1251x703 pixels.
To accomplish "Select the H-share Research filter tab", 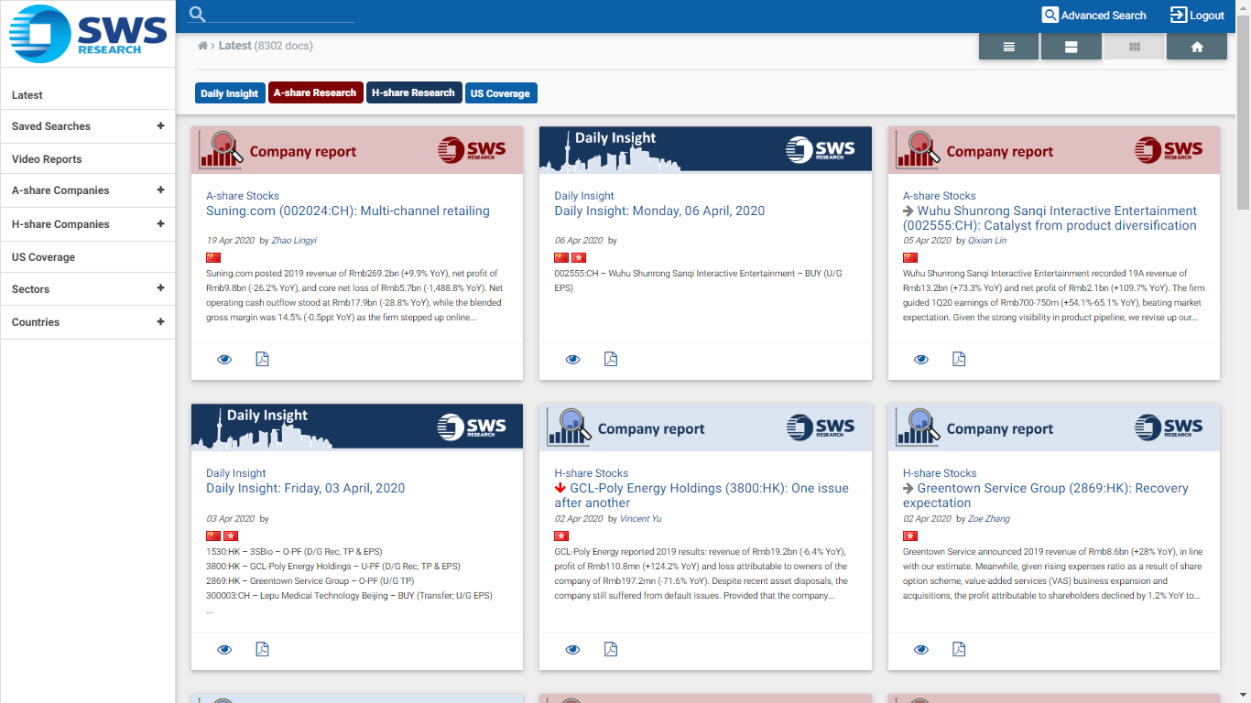I will [x=413, y=92].
